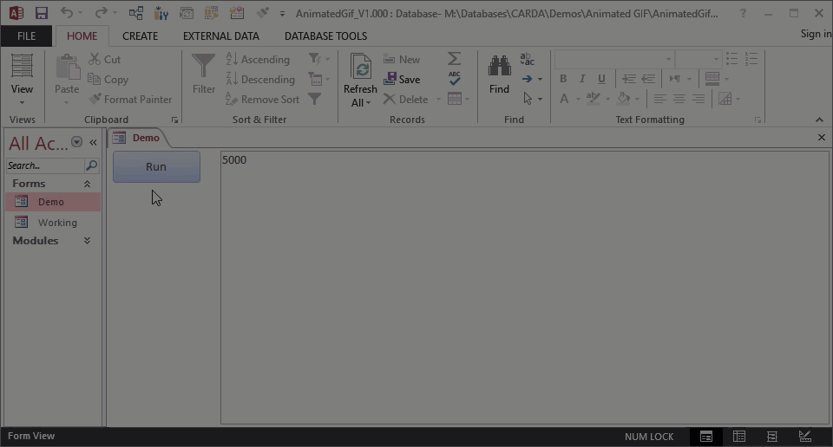833x447 pixels.
Task: Toggle italic formatting
Action: [582, 79]
